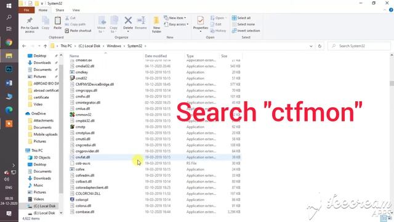Click Select all in ribbon
Screen dimensions: 394x222
241,18
